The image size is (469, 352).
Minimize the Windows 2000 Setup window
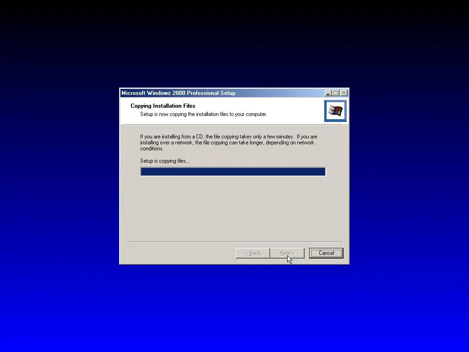pyautogui.click(x=328, y=93)
